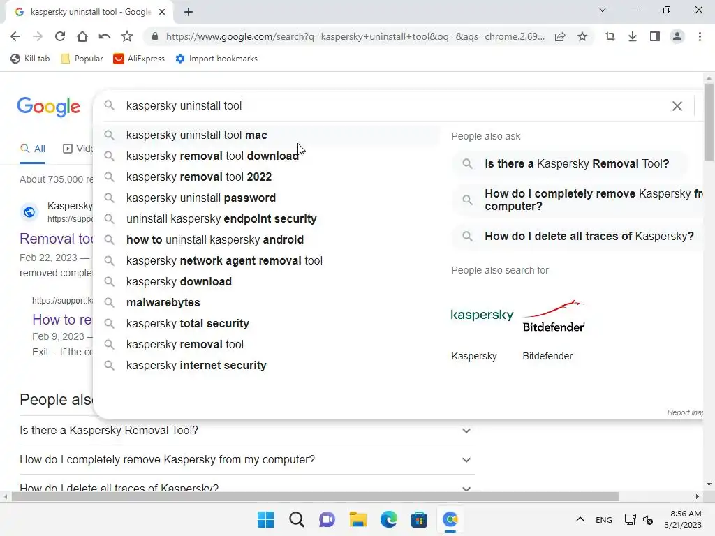Click the crop screenshot toolbar icon
The image size is (715, 536).
(x=610, y=36)
